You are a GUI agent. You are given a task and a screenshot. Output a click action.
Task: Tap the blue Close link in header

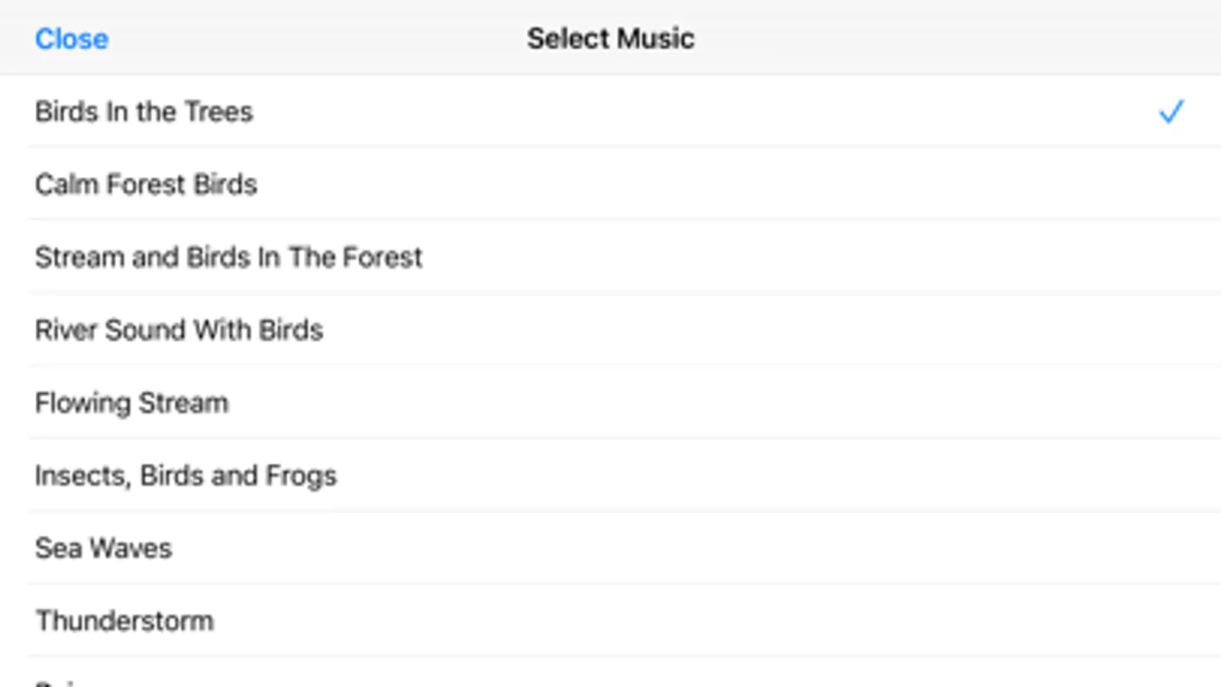[x=72, y=39]
